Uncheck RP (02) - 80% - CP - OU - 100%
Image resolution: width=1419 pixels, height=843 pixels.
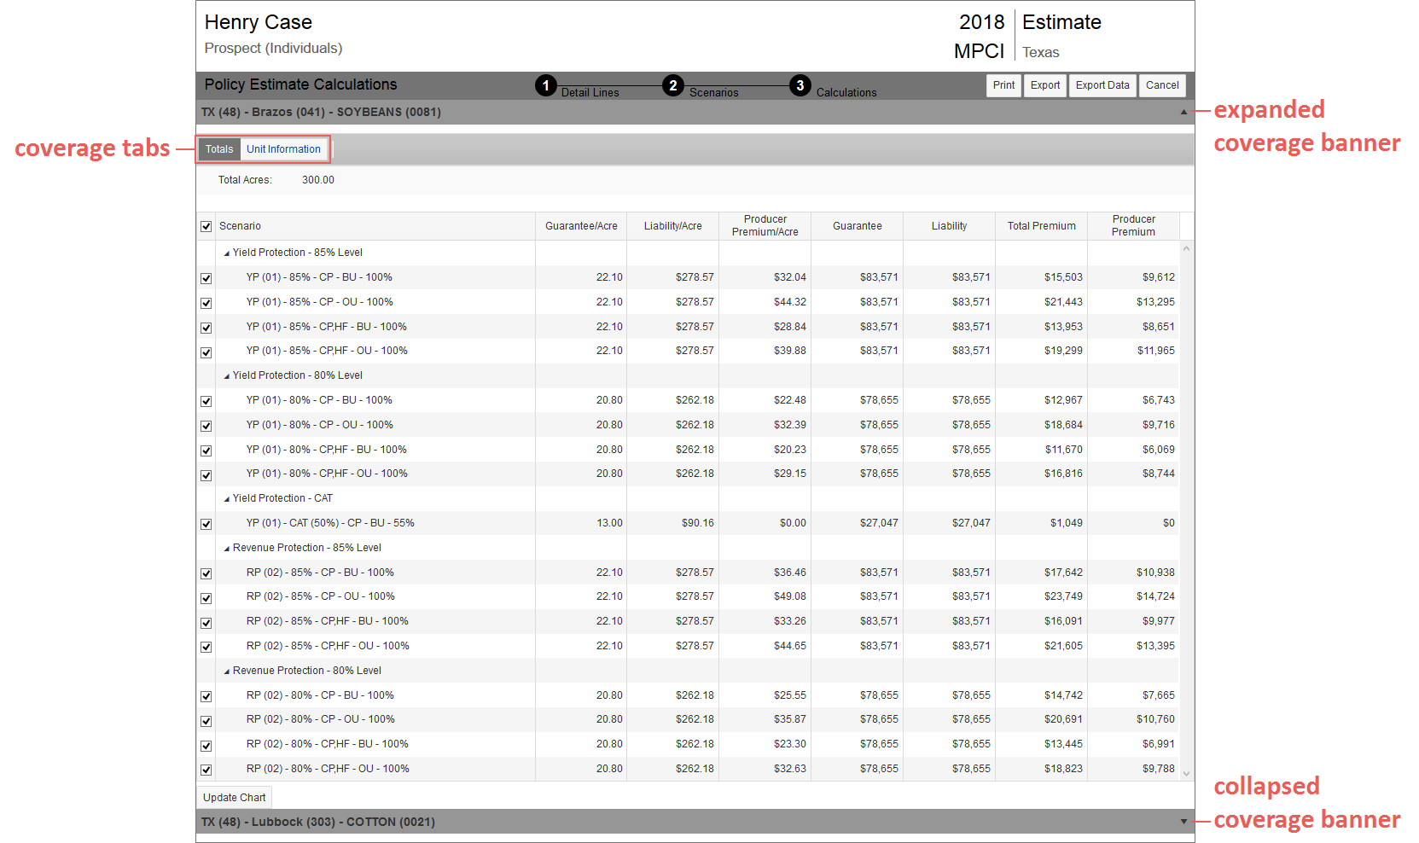tap(206, 721)
